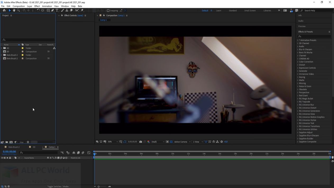Image resolution: width=334 pixels, height=188 pixels.
Task: Expand the Animation Presets category
Action: click(298, 40)
